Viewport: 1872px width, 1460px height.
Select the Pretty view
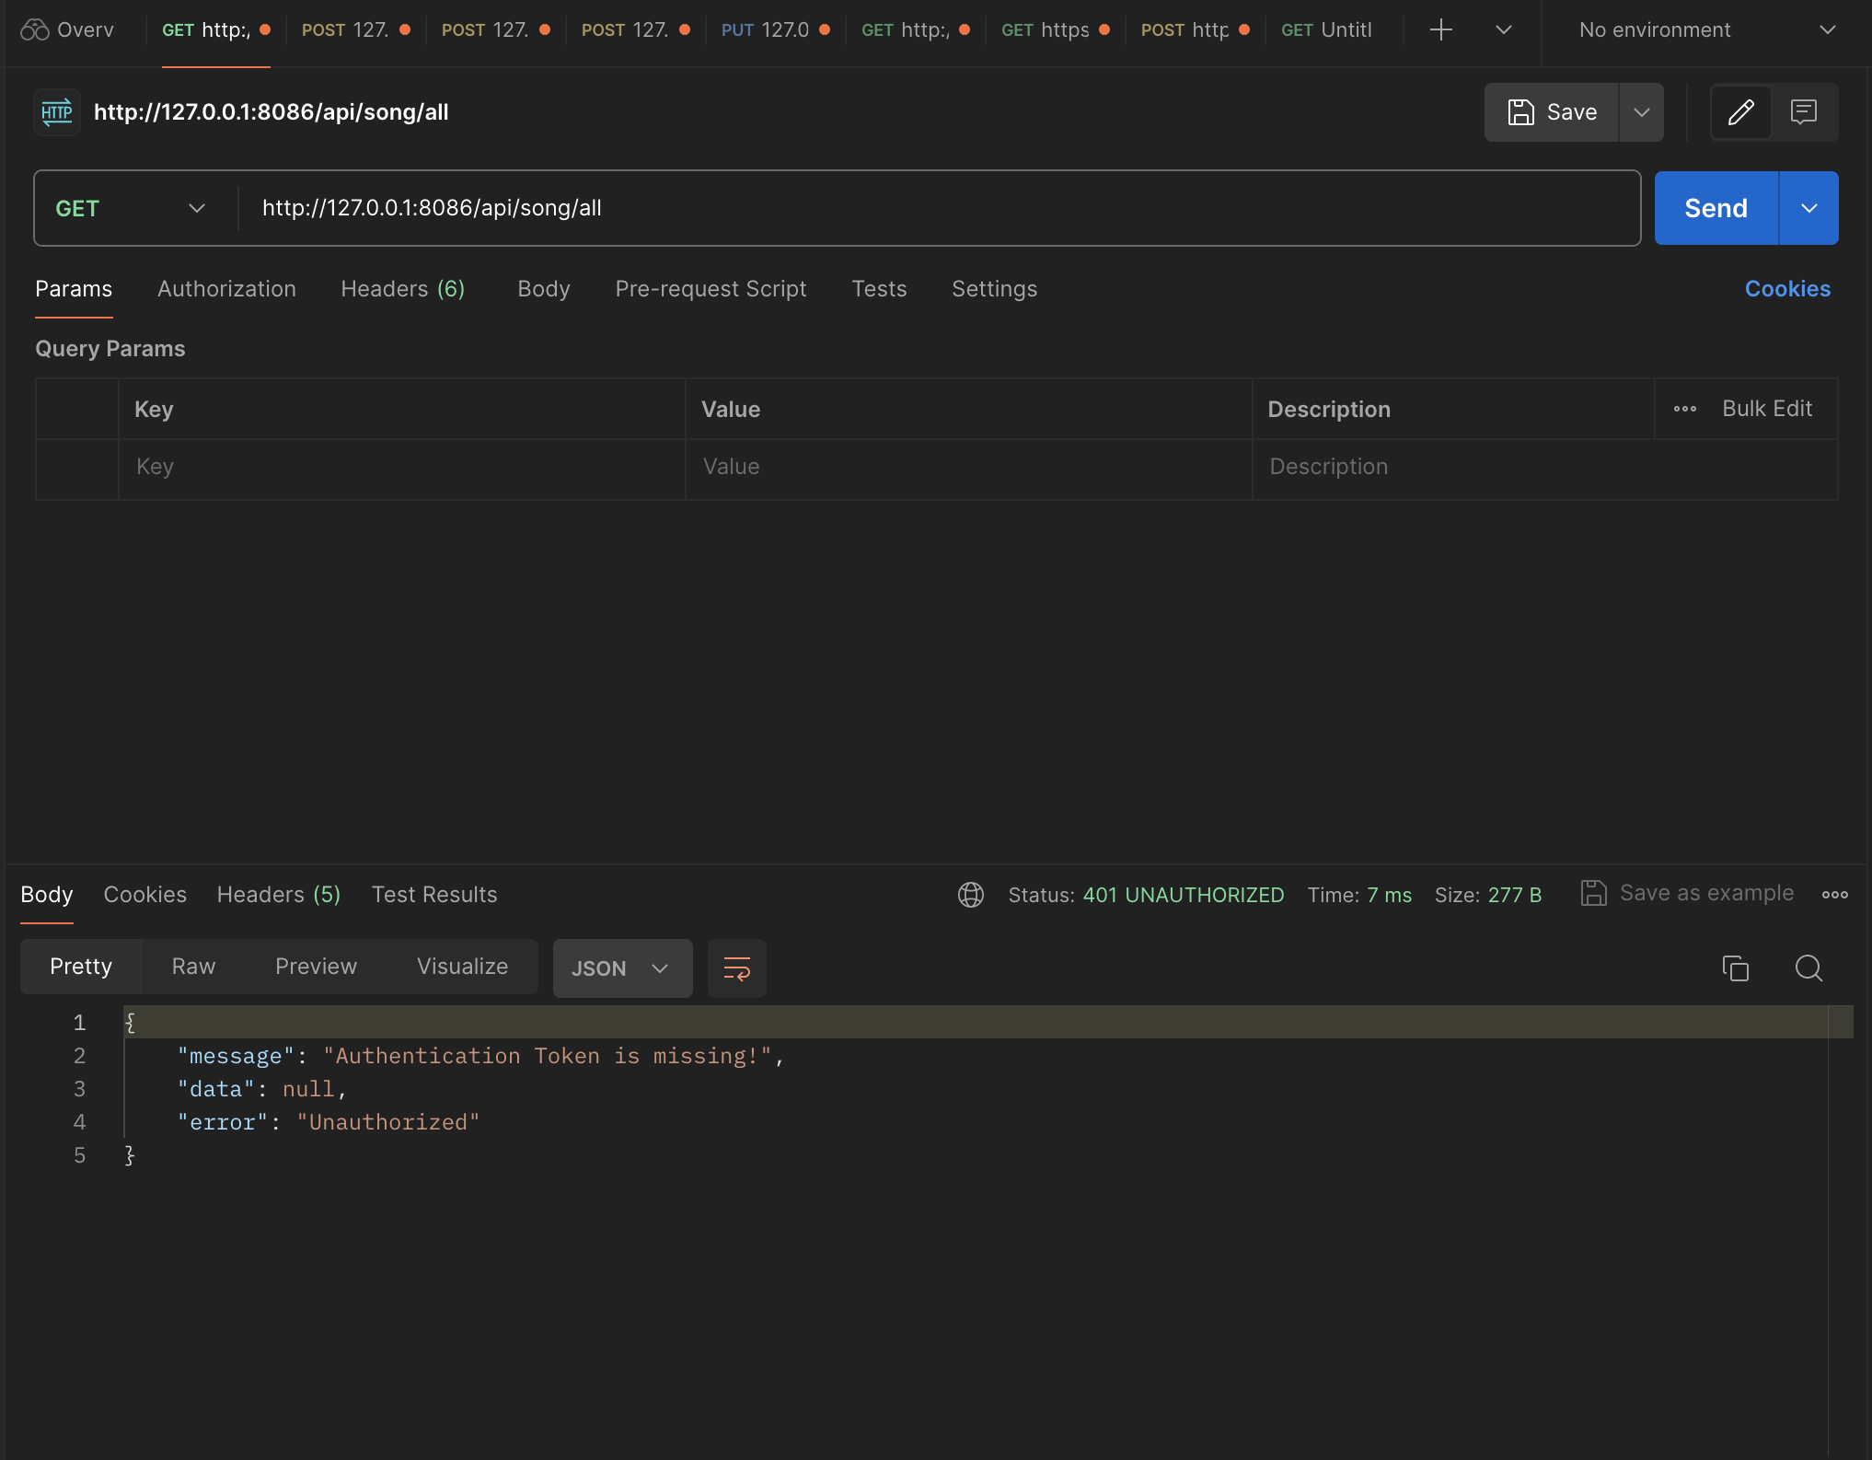coord(81,967)
